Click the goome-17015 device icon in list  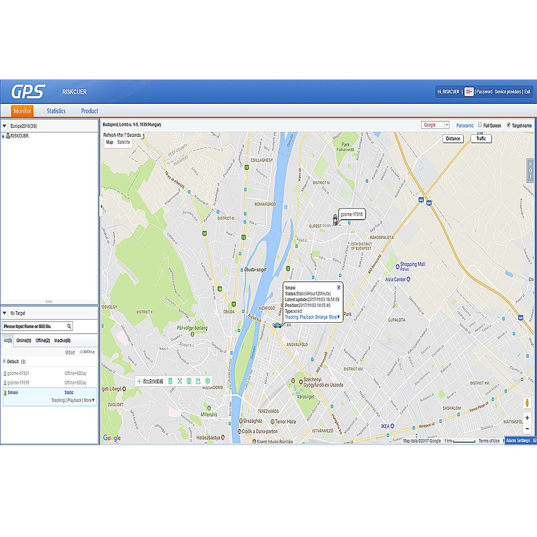point(5,383)
